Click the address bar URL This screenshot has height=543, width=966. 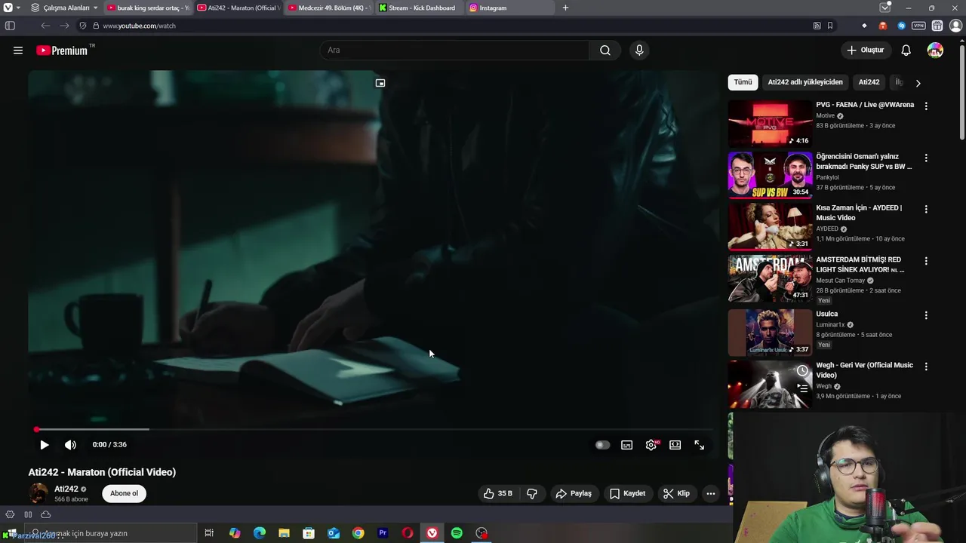[x=139, y=26]
